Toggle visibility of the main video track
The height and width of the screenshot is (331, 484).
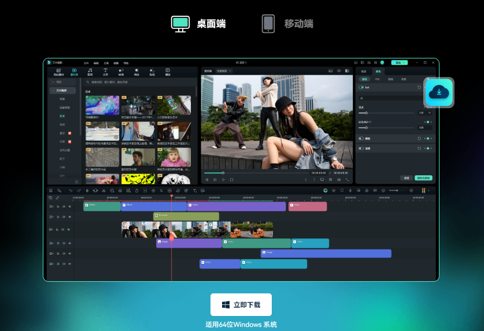pos(69,229)
